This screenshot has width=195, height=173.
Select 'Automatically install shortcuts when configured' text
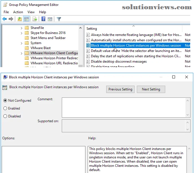coord(136,40)
